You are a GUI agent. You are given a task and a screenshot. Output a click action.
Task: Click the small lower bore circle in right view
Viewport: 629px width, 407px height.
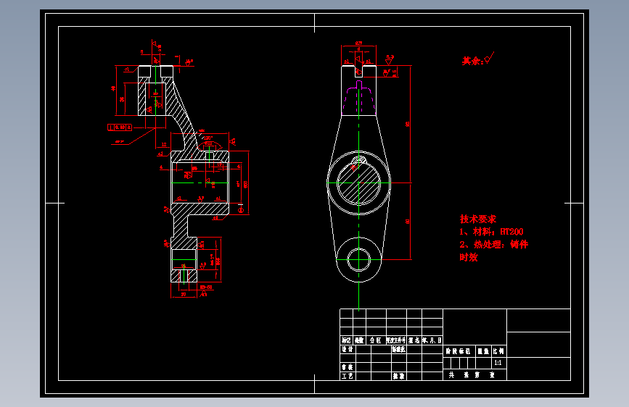[358, 259]
